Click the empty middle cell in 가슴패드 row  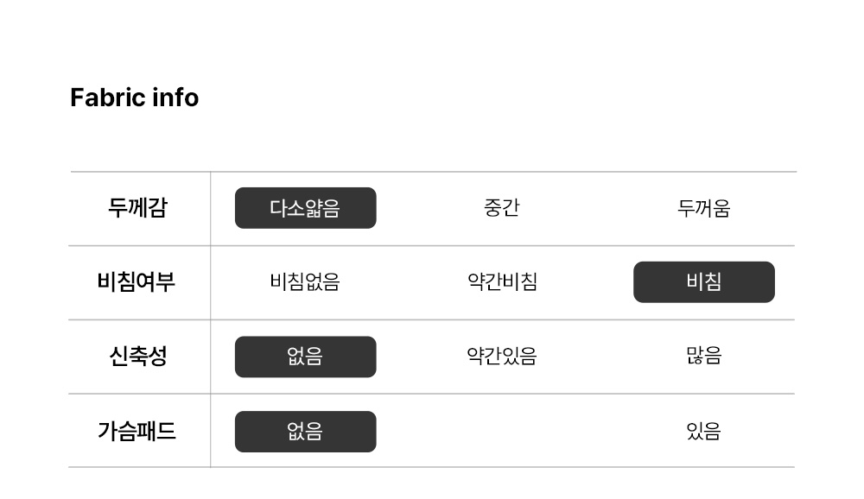click(502, 432)
